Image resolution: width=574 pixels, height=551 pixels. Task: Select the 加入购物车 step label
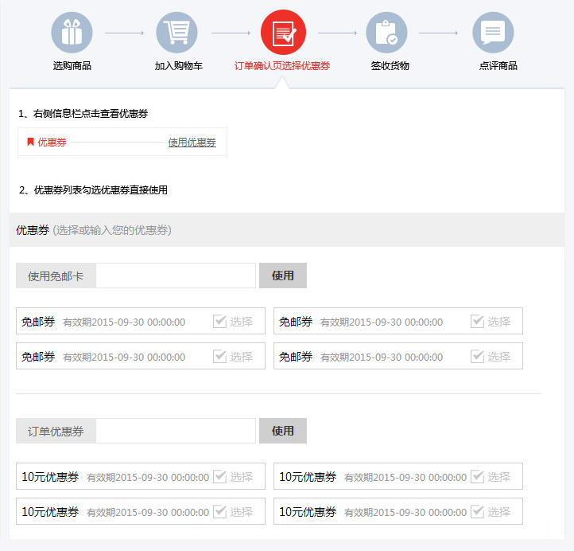click(179, 66)
